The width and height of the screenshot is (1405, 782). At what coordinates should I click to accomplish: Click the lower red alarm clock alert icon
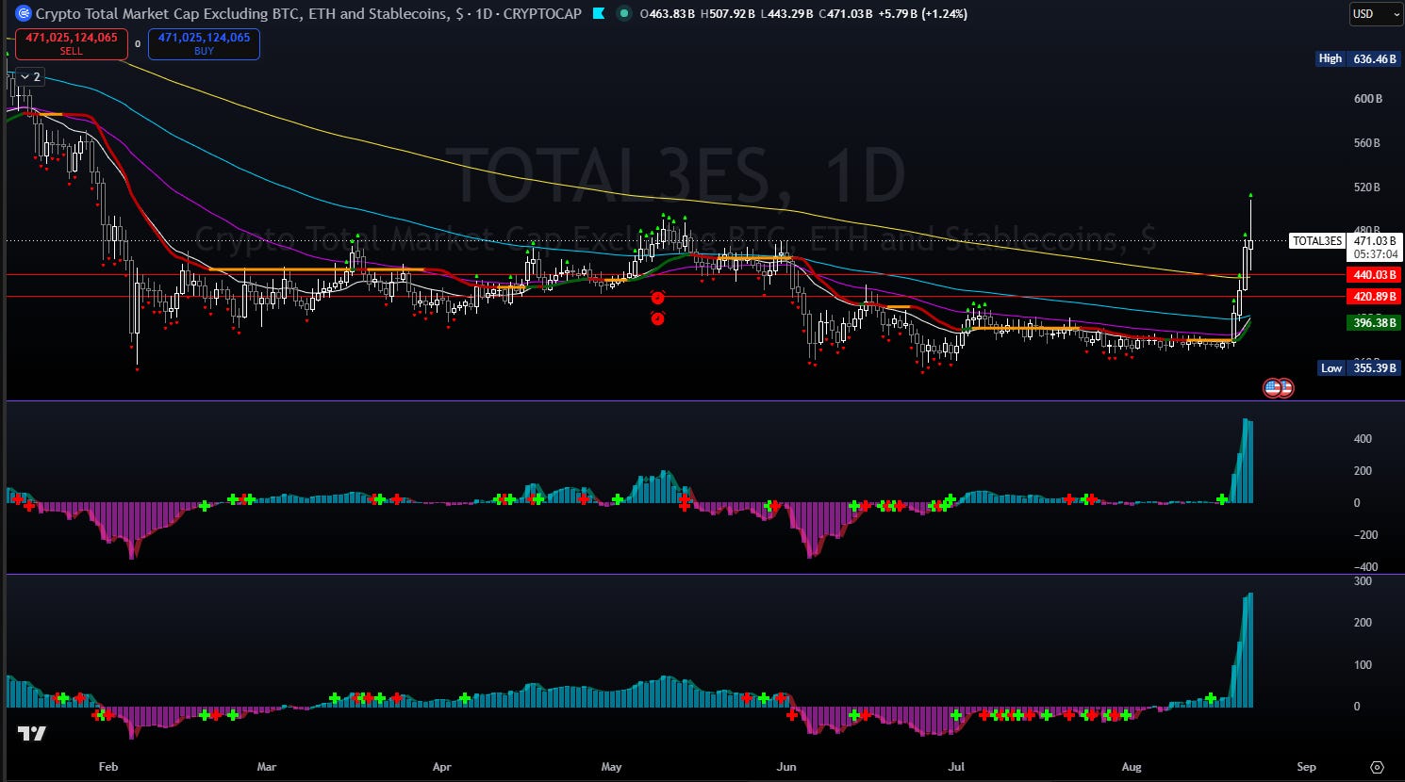pos(658,318)
